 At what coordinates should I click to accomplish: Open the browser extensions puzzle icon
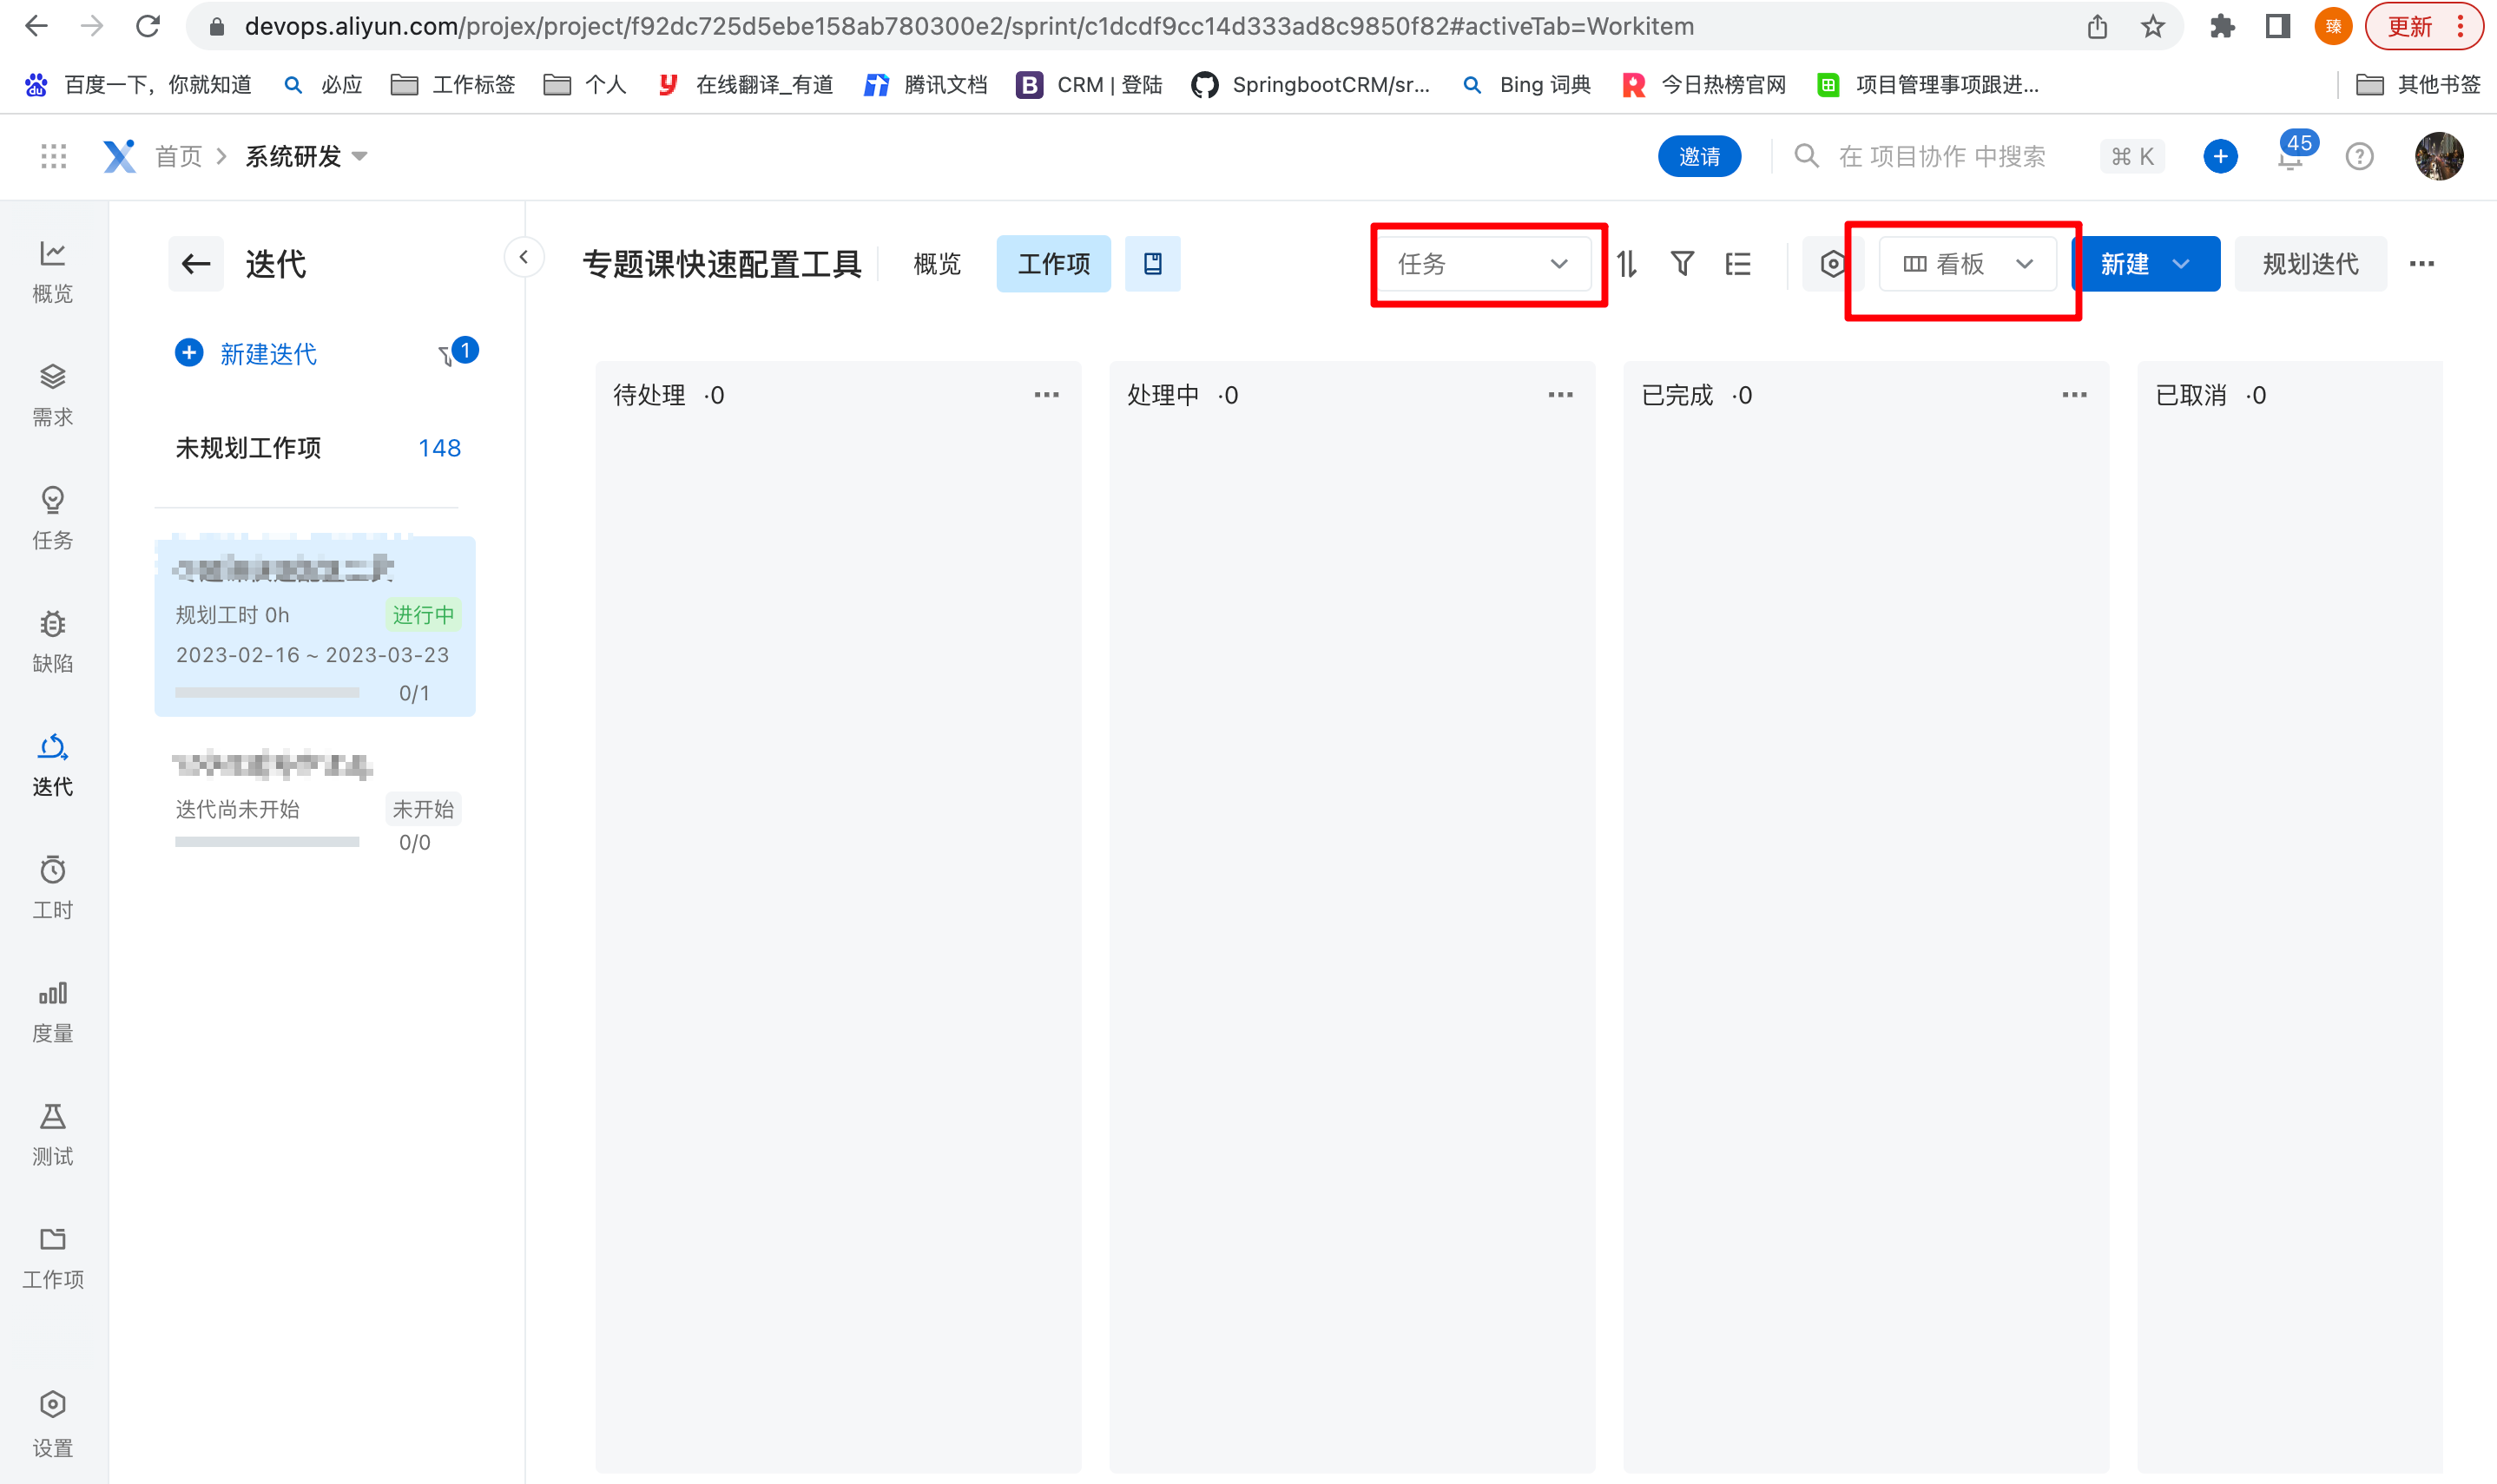click(2222, 26)
